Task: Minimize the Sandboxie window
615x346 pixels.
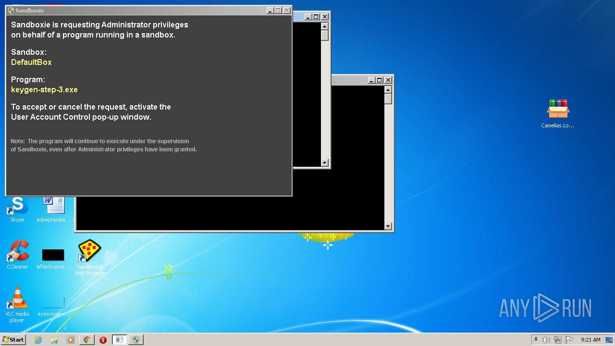Action: pos(270,10)
